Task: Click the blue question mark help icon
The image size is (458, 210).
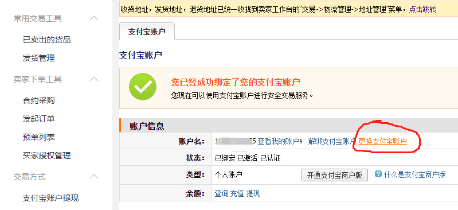Action: [378, 174]
